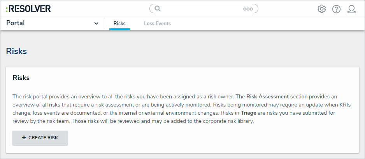The image size is (365, 159).
Task: Open the user profile icon
Action: (351, 9)
